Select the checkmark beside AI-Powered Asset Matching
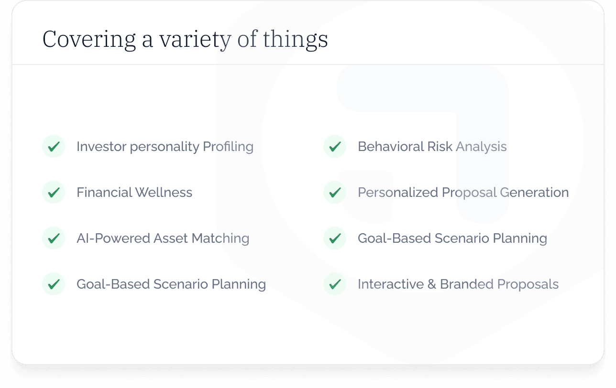 click(x=54, y=238)
